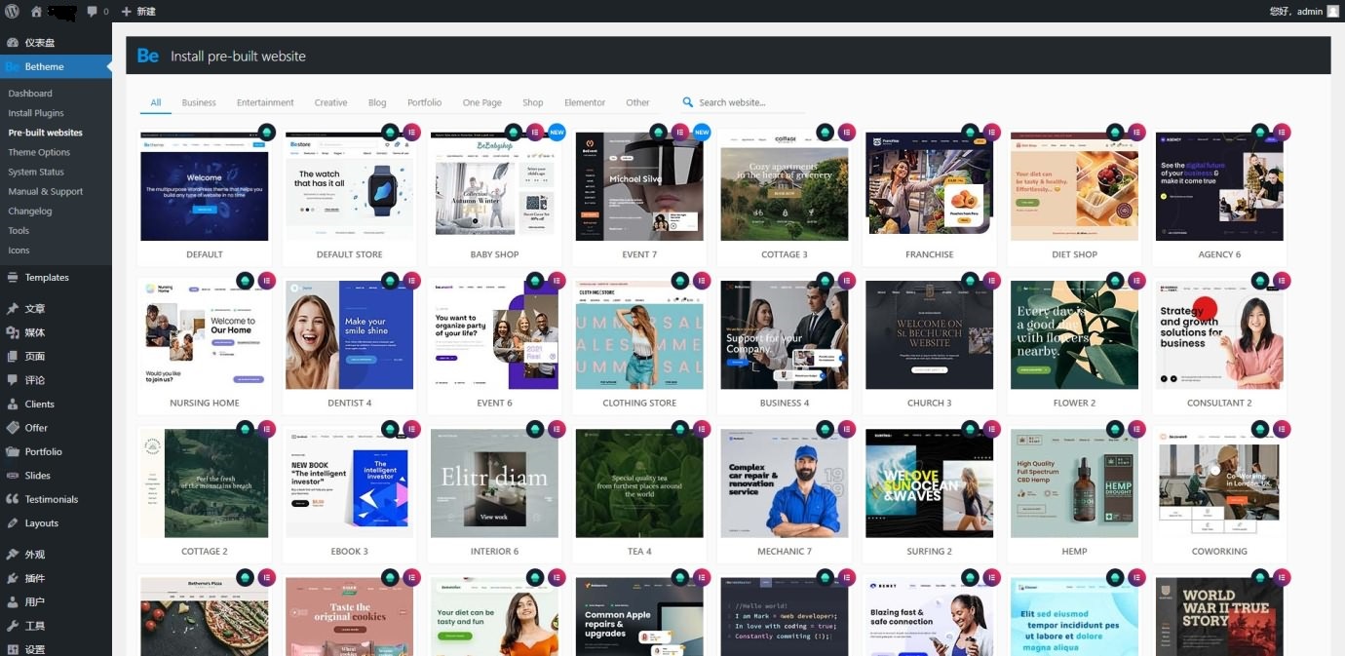Viewport: 1345px width, 656px height.
Task: Click the 'EVENT 7' card label
Action: [x=639, y=254]
